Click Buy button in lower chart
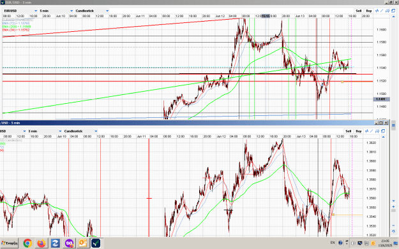Screen dimensions: 399x249 [x=359, y=131]
